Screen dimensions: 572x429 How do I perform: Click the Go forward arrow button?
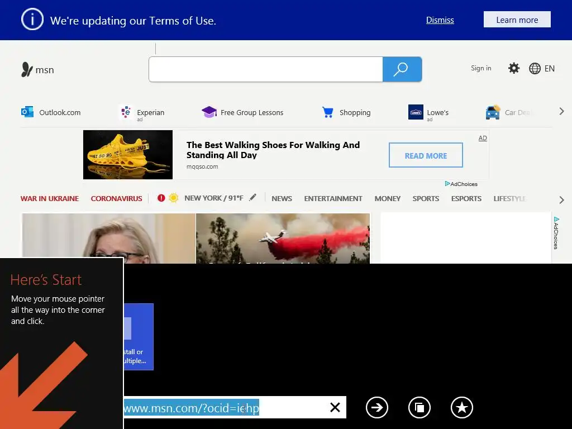click(377, 407)
